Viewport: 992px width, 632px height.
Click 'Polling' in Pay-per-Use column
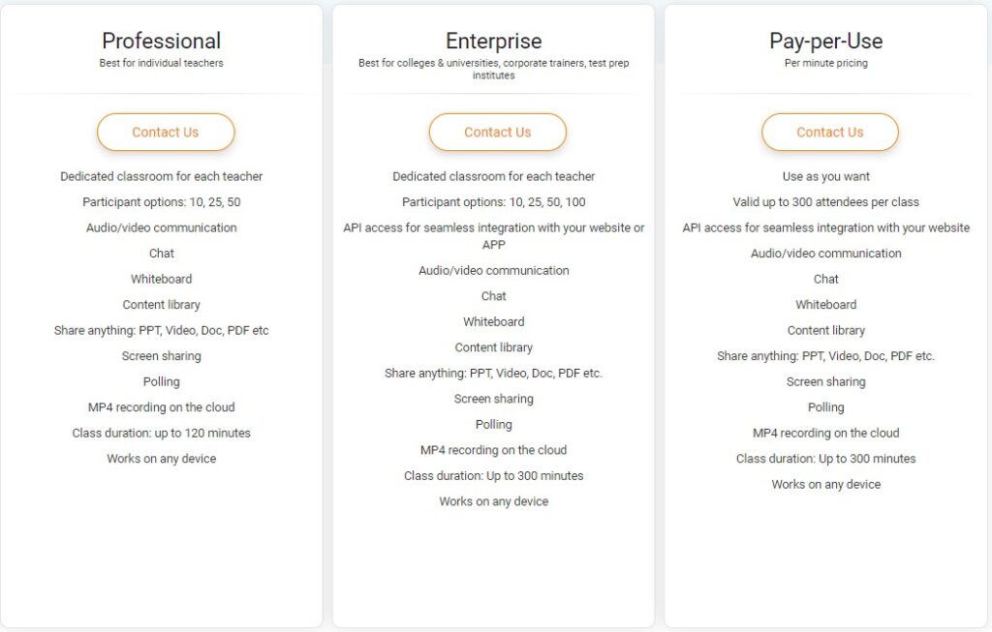pyautogui.click(x=825, y=407)
